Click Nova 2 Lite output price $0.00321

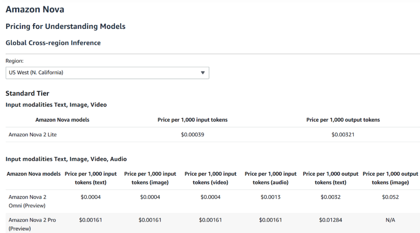pyautogui.click(x=343, y=134)
